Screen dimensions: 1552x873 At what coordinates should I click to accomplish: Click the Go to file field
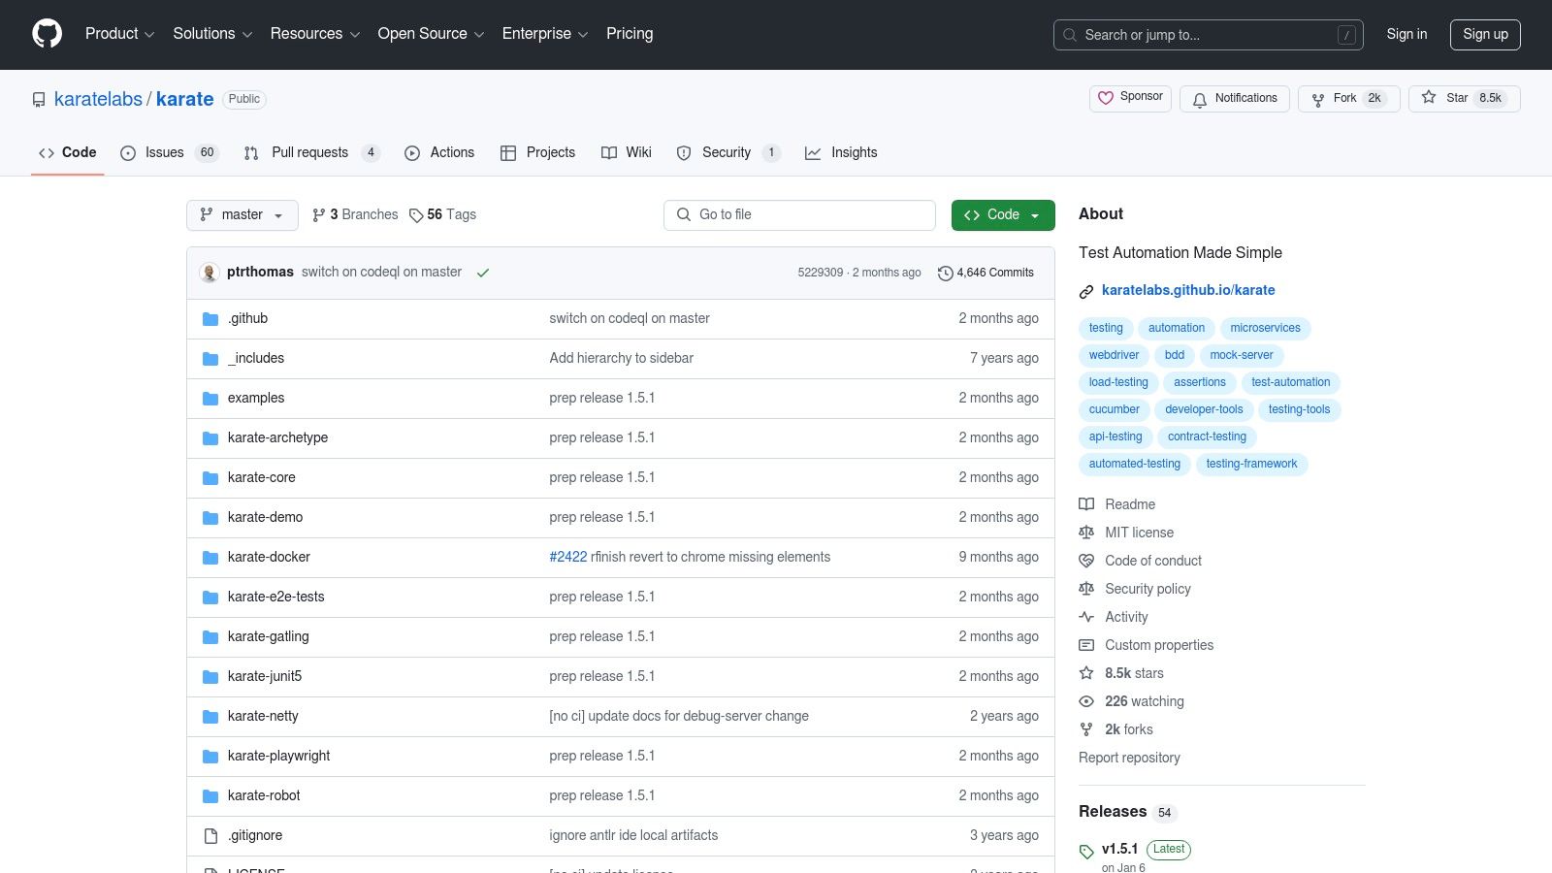click(799, 215)
